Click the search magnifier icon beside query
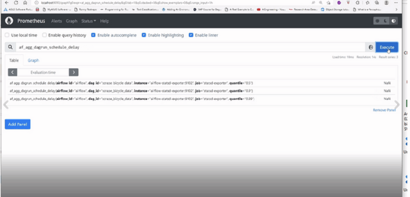This screenshot has width=410, height=197. (x=10, y=47)
